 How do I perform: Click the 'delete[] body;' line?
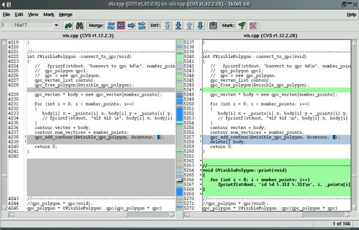pos(227,142)
